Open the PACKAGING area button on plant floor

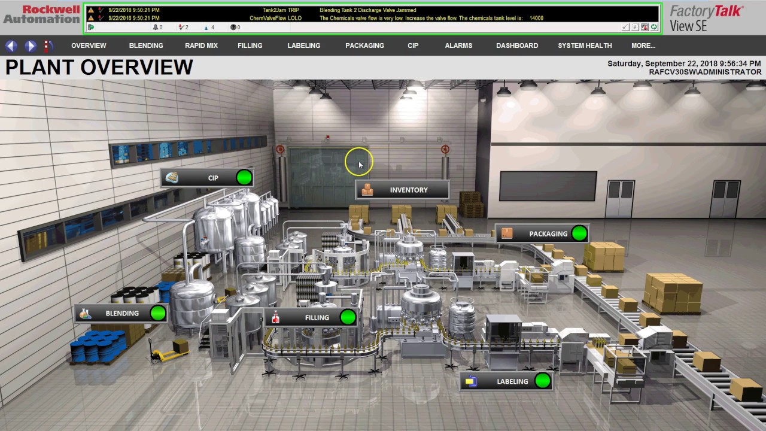pos(542,233)
